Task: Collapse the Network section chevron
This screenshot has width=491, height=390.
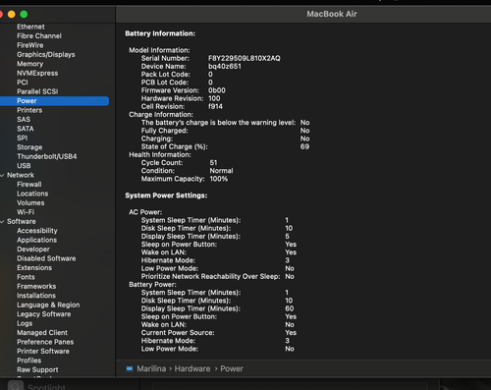Action: tap(3, 176)
